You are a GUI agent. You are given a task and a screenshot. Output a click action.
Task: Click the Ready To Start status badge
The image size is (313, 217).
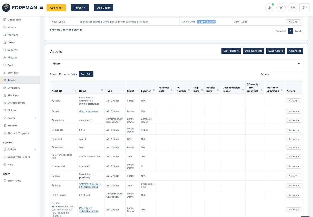206,22
